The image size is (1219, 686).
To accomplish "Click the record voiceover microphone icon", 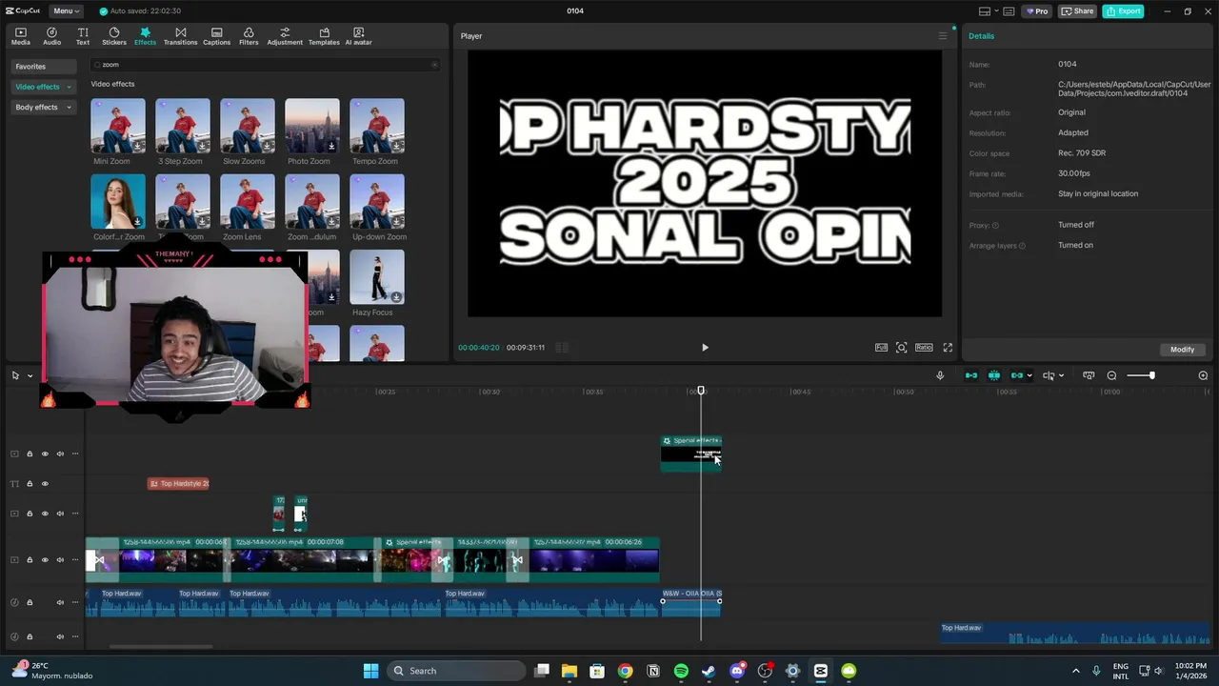I will pos(940,375).
